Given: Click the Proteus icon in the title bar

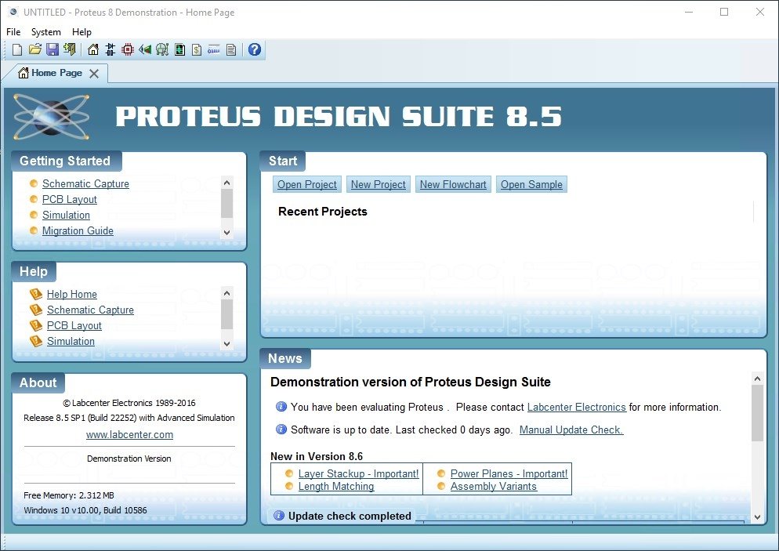Looking at the screenshot, I should coord(13,12).
